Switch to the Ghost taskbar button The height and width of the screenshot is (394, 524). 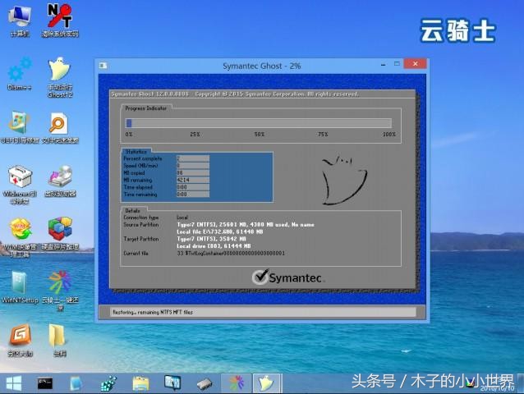(x=267, y=383)
